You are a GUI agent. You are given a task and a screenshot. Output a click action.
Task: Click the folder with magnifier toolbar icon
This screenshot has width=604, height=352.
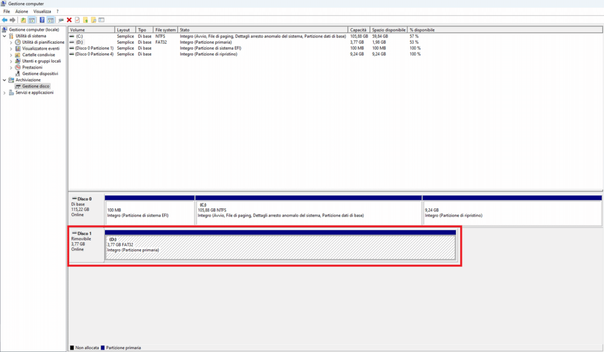tap(94, 20)
